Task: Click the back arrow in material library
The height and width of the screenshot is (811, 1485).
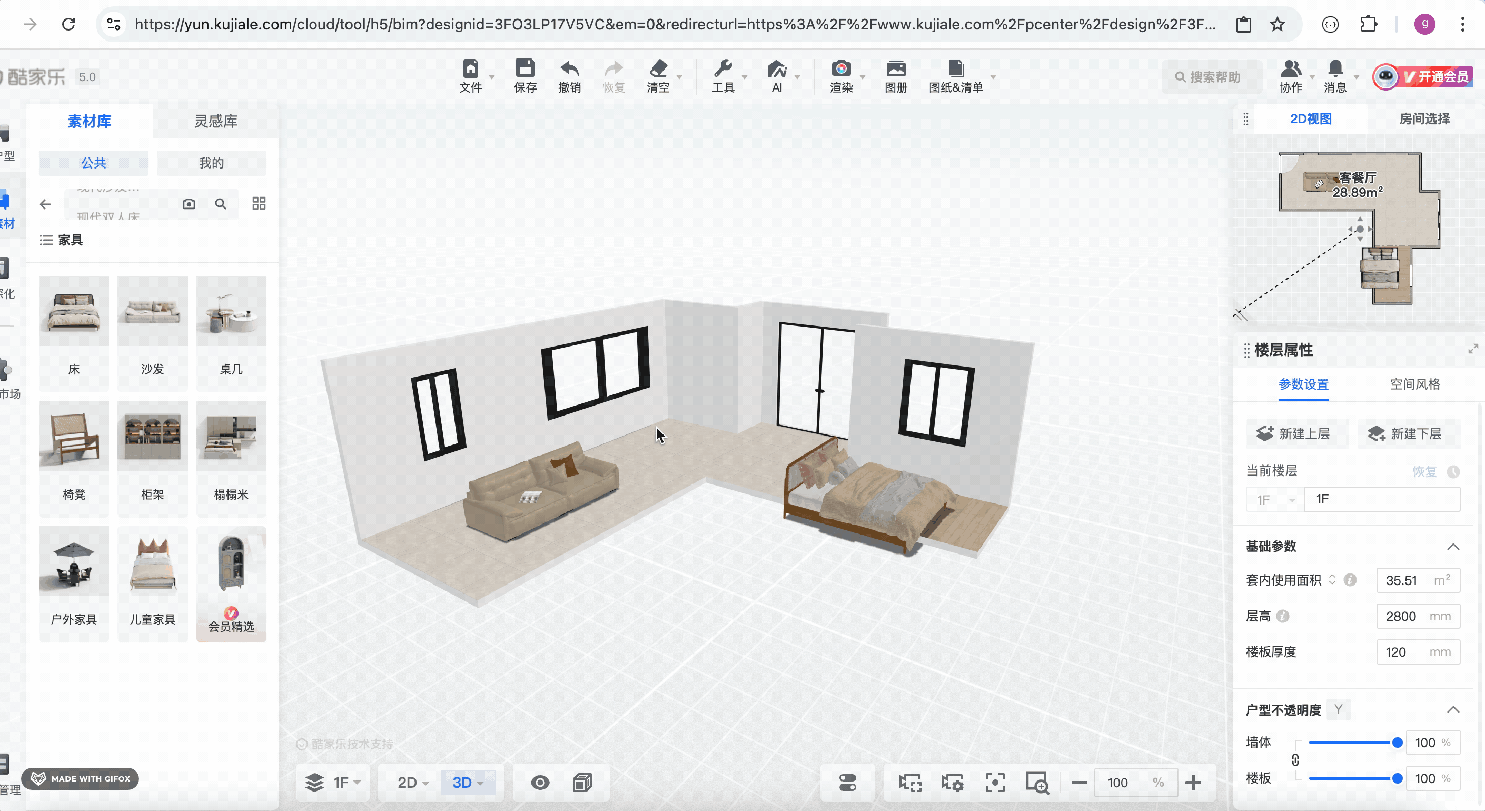Action: click(x=45, y=204)
